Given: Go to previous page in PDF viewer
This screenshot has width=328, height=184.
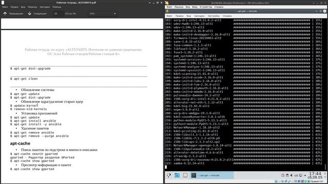Looking at the screenshot, I should [x=5, y=14].
